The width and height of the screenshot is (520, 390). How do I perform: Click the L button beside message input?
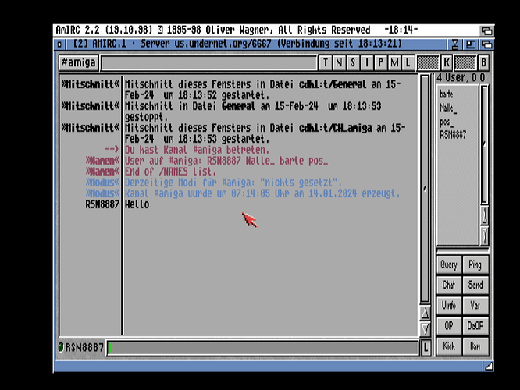426,348
